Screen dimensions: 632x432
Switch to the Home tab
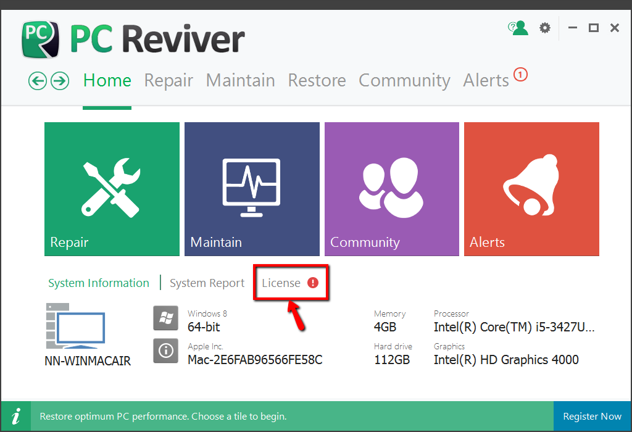click(x=107, y=81)
